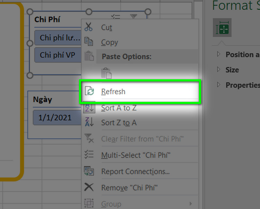Screen dimensions: 260x209
Task: Choose Cut from the context menu
Action: (x=140, y=27)
